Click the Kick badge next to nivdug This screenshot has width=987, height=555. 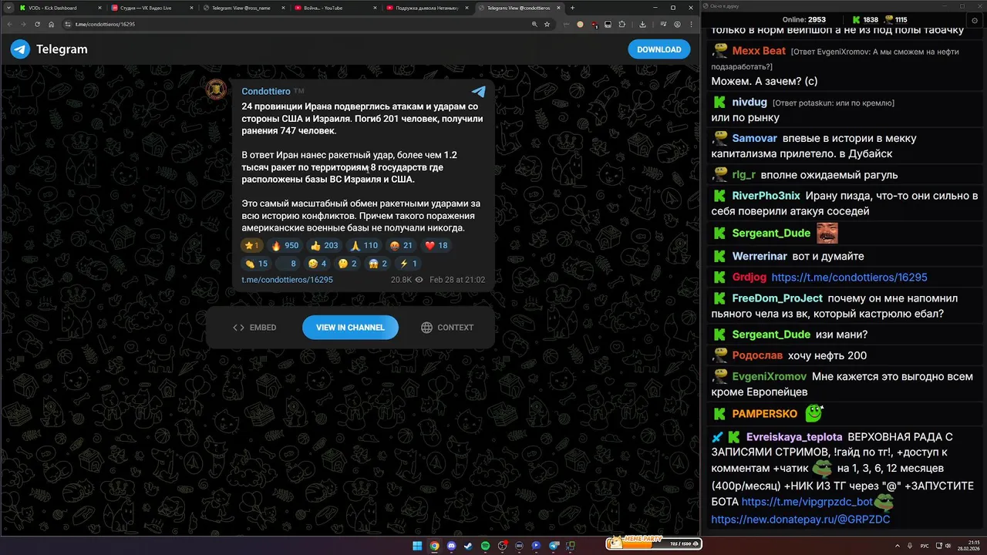(x=719, y=102)
